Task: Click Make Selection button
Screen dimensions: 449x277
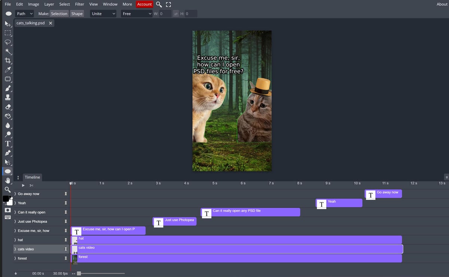Action: [x=59, y=14]
